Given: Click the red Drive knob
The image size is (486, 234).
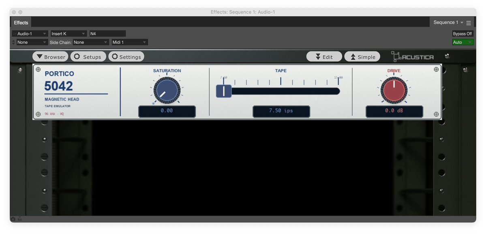Looking at the screenshot, I should coord(394,90).
